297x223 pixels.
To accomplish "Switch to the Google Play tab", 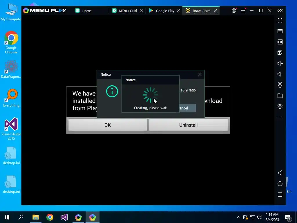I will pyautogui.click(x=162, y=11).
